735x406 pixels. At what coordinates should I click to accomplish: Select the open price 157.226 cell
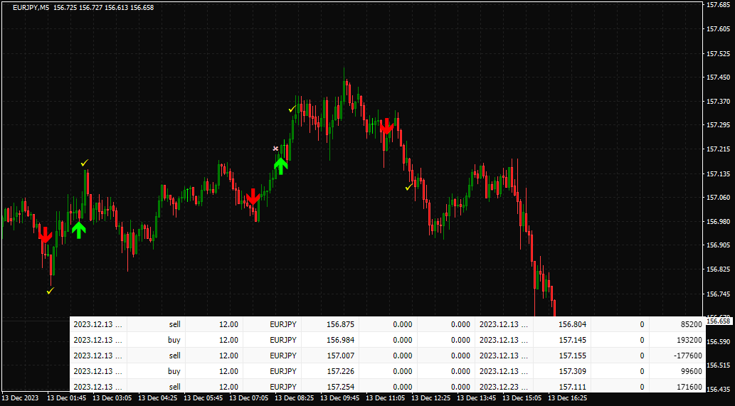[x=329, y=371]
